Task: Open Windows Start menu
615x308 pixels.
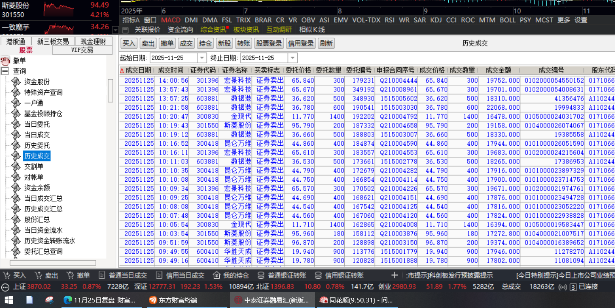Action: (8, 300)
